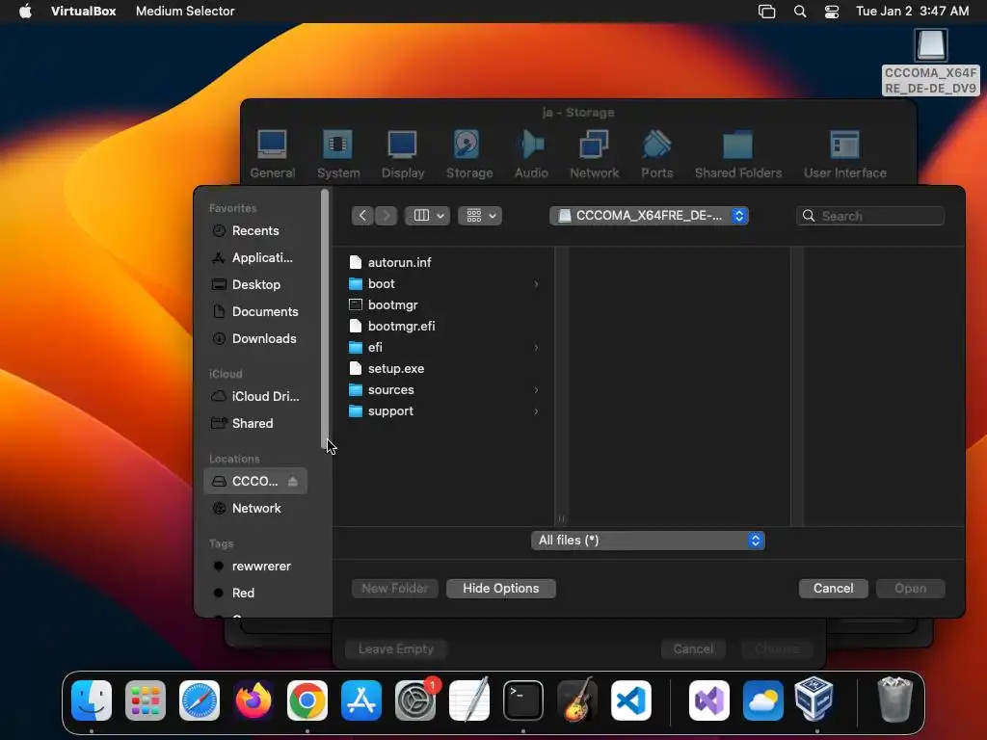Screen dimensions: 987x740
Task: Open group-by grid dropdown
Action: 480,216
